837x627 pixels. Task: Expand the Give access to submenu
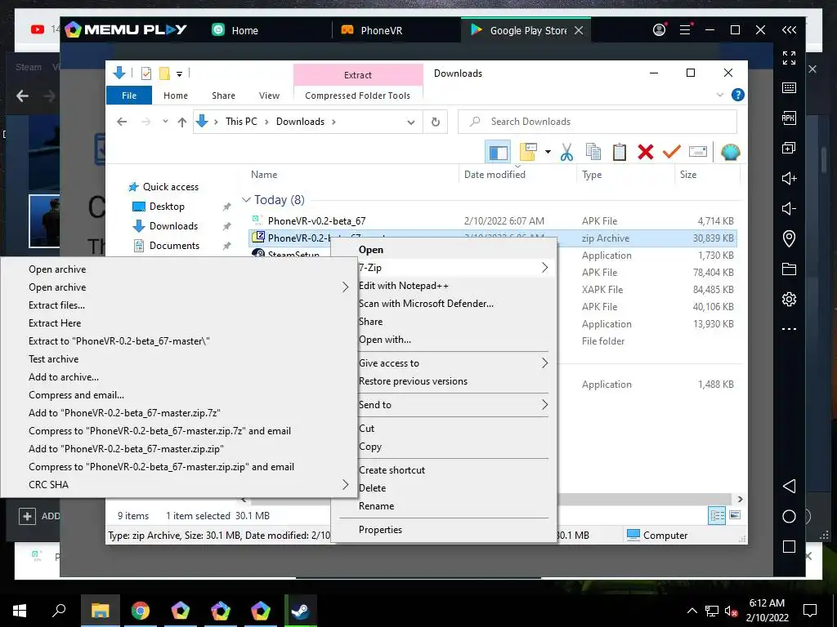(x=544, y=363)
